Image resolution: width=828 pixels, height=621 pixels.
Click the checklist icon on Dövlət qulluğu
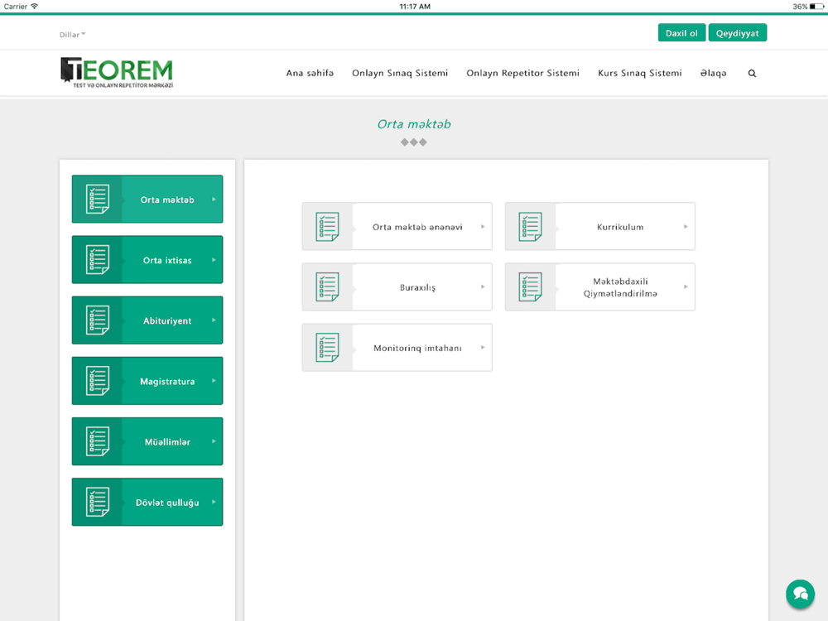point(98,502)
